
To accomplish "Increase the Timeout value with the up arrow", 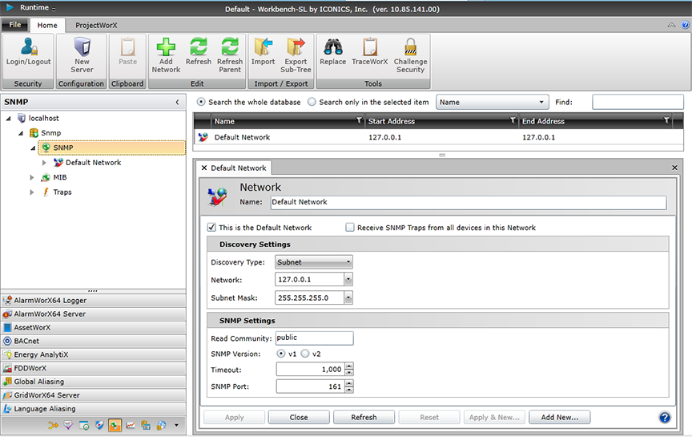I will [348, 366].
